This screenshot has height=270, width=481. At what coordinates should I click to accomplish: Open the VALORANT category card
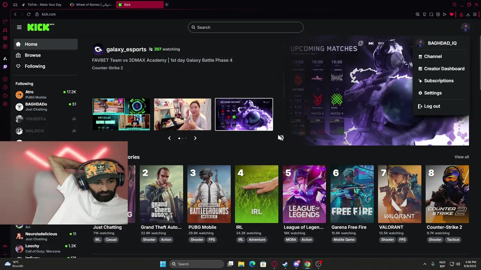(x=399, y=194)
